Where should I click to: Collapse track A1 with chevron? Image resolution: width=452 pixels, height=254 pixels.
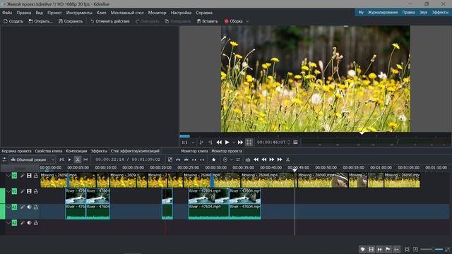[x=8, y=207]
